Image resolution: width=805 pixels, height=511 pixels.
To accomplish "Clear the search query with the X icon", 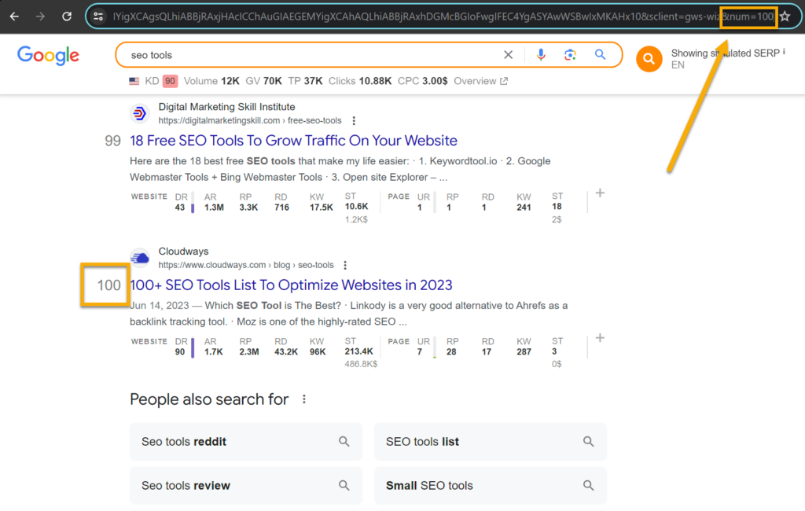I will 508,55.
